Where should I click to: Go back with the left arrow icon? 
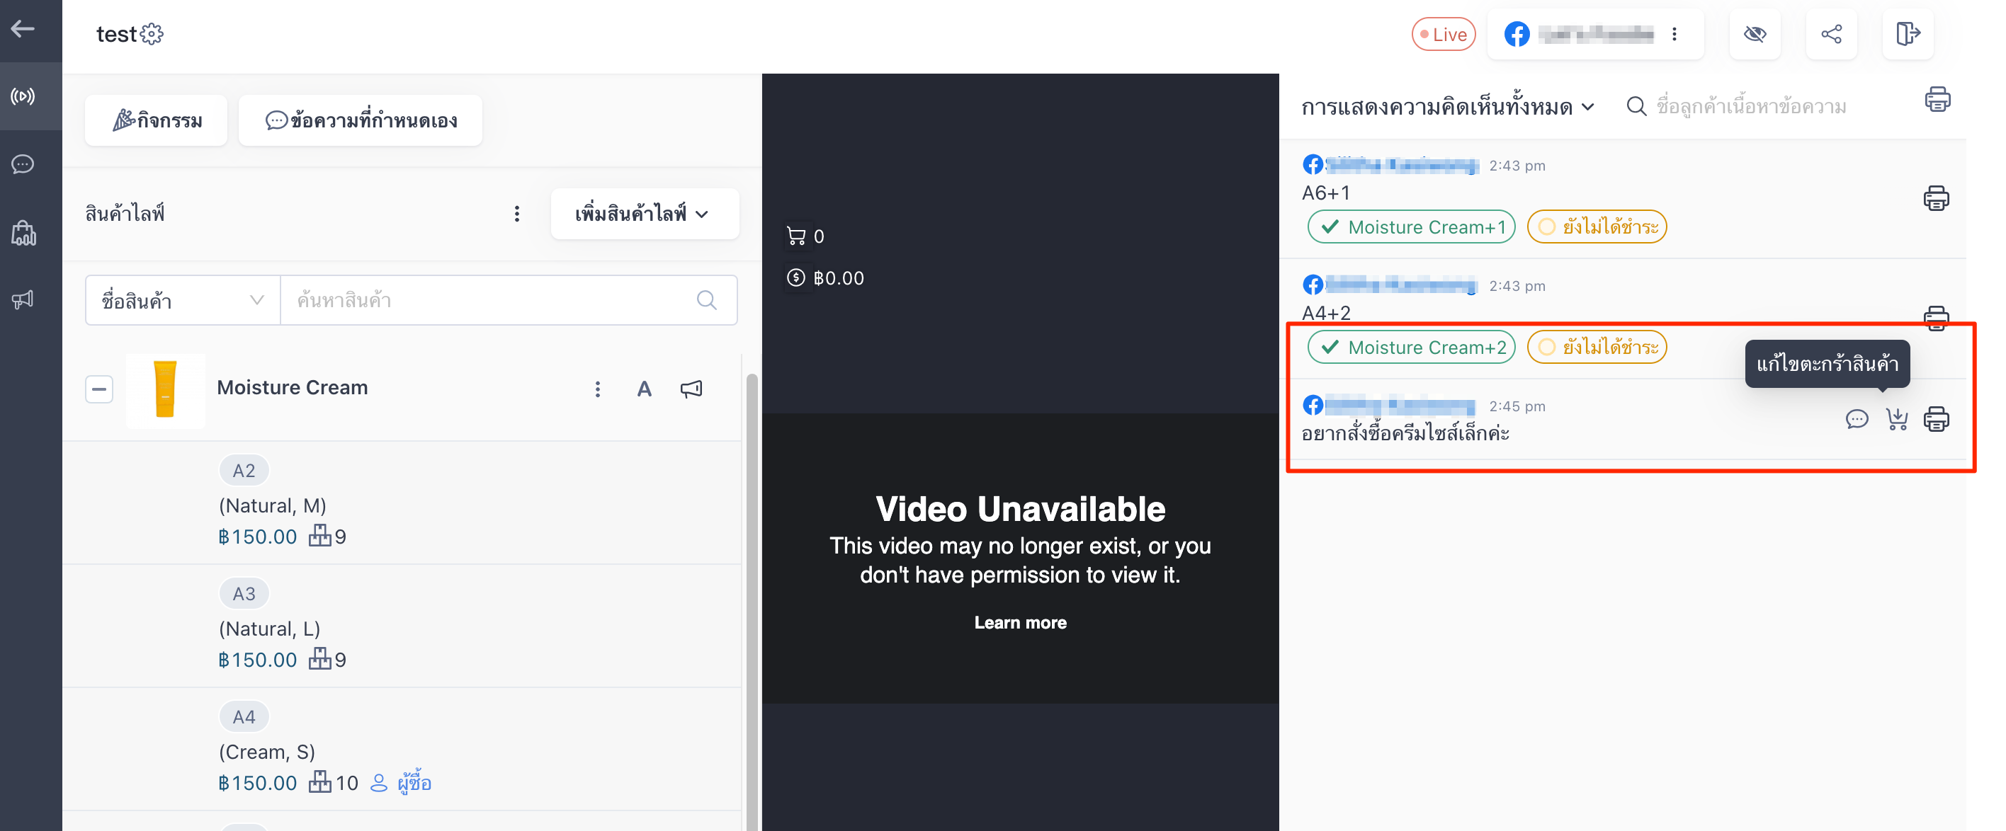click(23, 29)
